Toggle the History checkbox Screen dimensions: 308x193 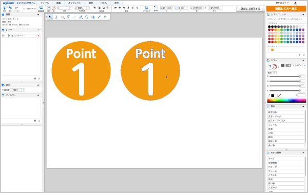coord(292,19)
